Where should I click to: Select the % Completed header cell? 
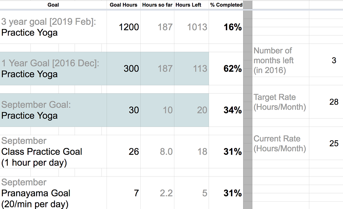tap(226, 5)
